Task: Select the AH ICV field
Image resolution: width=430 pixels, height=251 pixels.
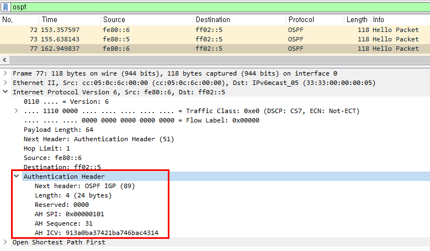Action: [97, 233]
